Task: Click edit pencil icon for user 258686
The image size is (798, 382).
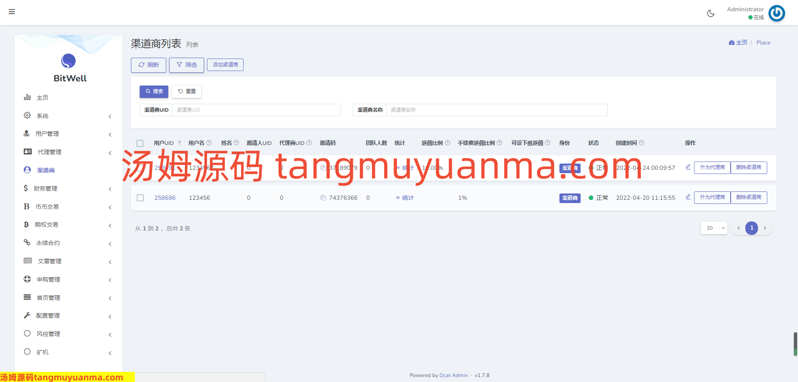Action: pyautogui.click(x=688, y=197)
